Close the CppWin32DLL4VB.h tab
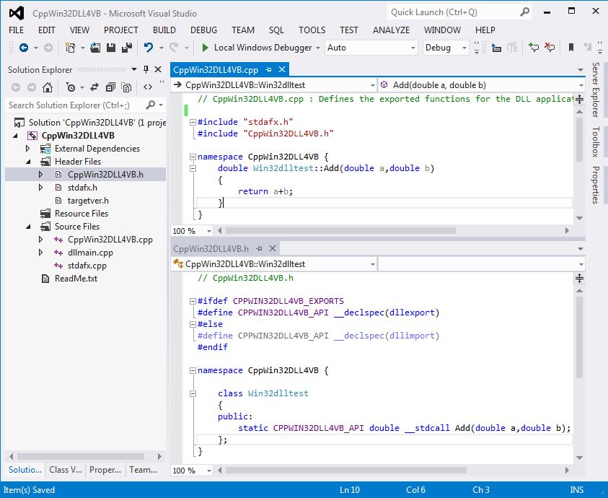608x498 pixels. coord(273,248)
